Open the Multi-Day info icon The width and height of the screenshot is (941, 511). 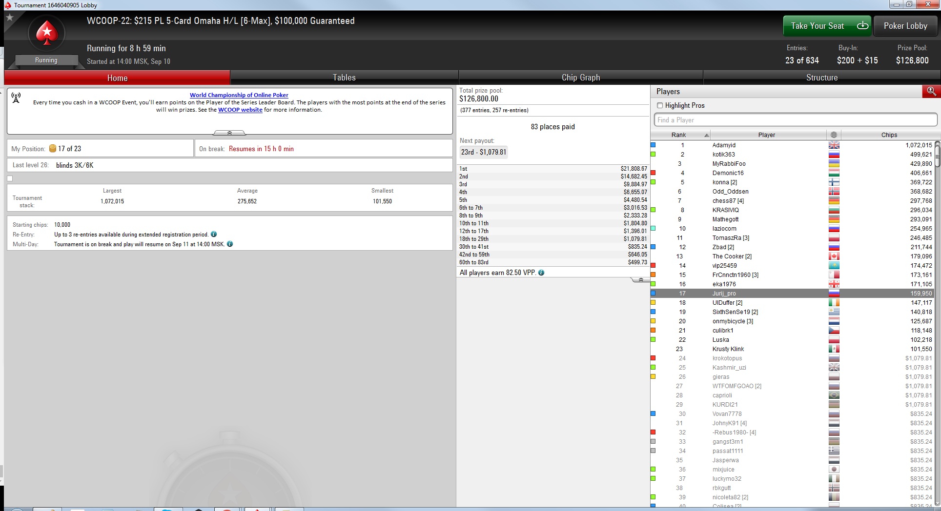(230, 244)
